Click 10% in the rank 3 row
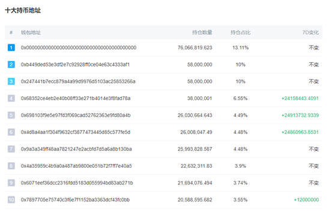This screenshot has width=332, height=218. point(240,81)
